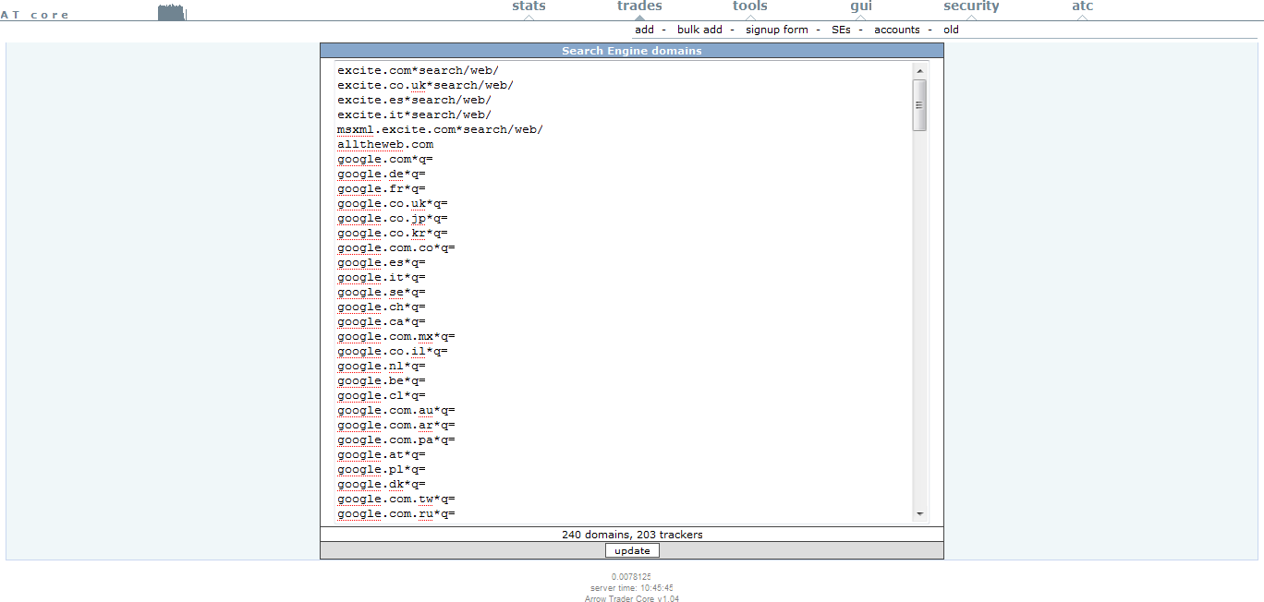Click the google.com.ar*q= line
This screenshot has height=602, width=1264.
[396, 425]
